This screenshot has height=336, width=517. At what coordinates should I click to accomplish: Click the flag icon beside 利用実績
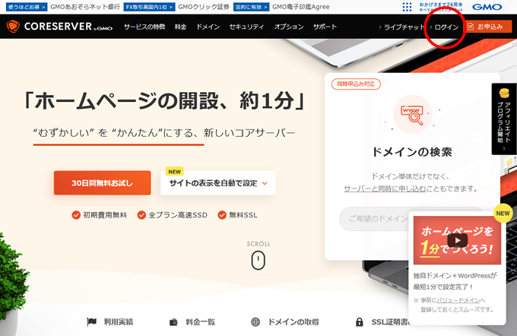[91, 322]
